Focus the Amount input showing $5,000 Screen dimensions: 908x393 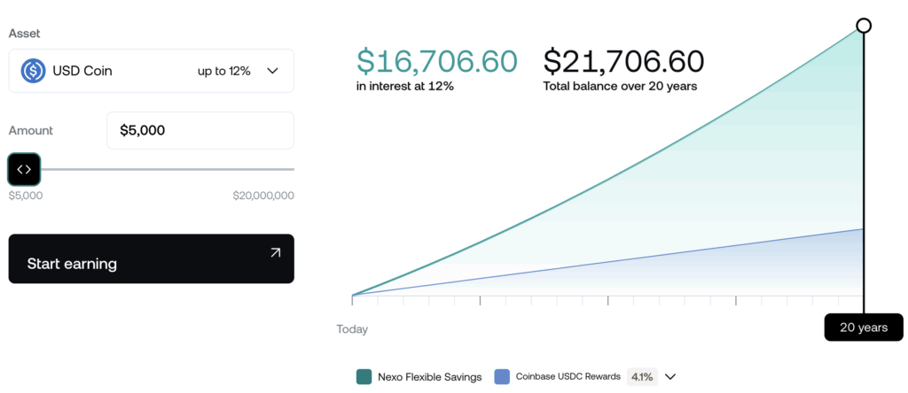(x=200, y=130)
